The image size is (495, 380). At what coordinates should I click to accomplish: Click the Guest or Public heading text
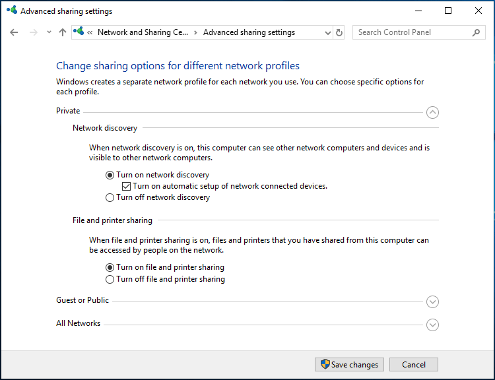(x=82, y=300)
